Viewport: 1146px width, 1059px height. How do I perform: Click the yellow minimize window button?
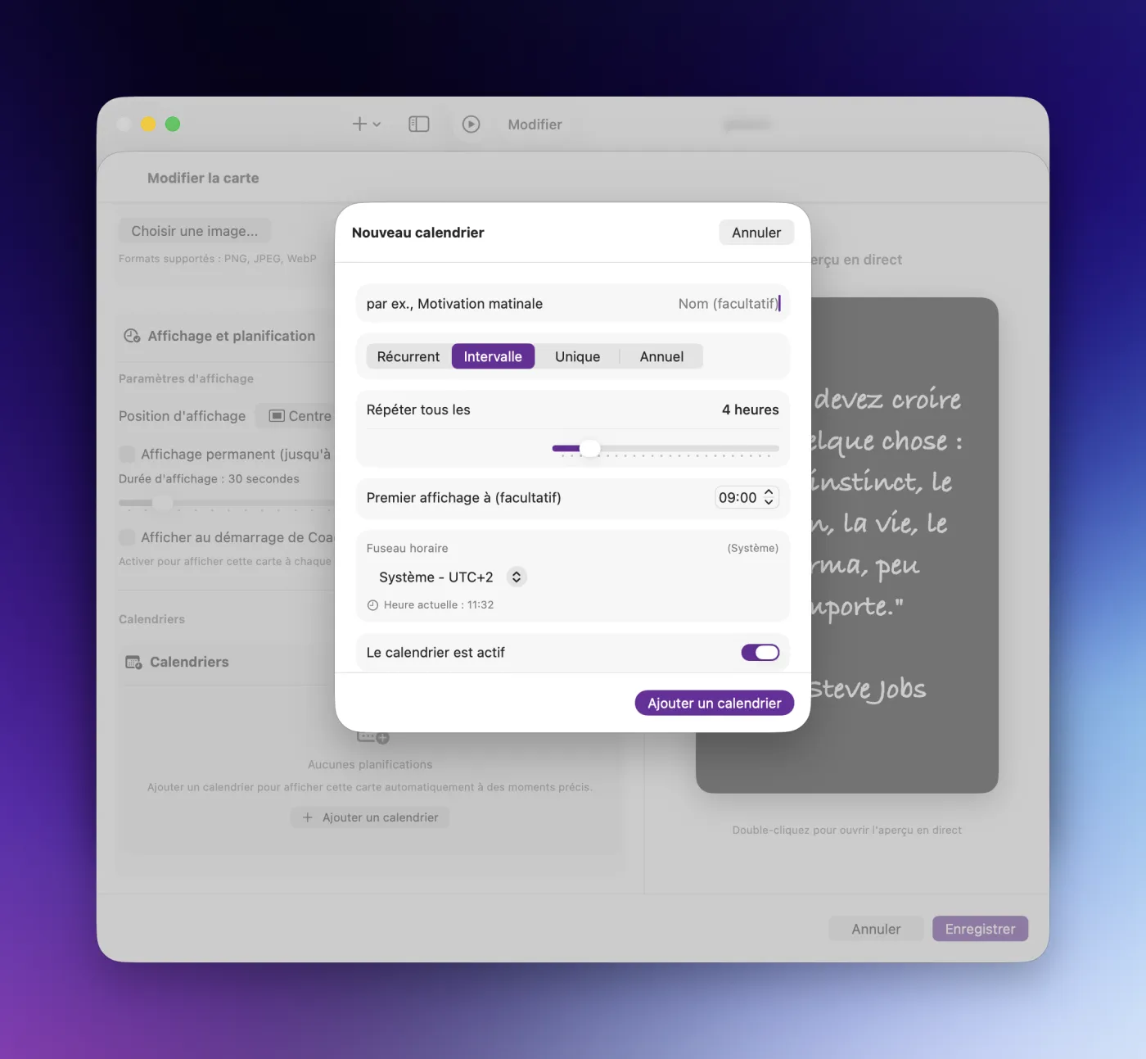148,124
